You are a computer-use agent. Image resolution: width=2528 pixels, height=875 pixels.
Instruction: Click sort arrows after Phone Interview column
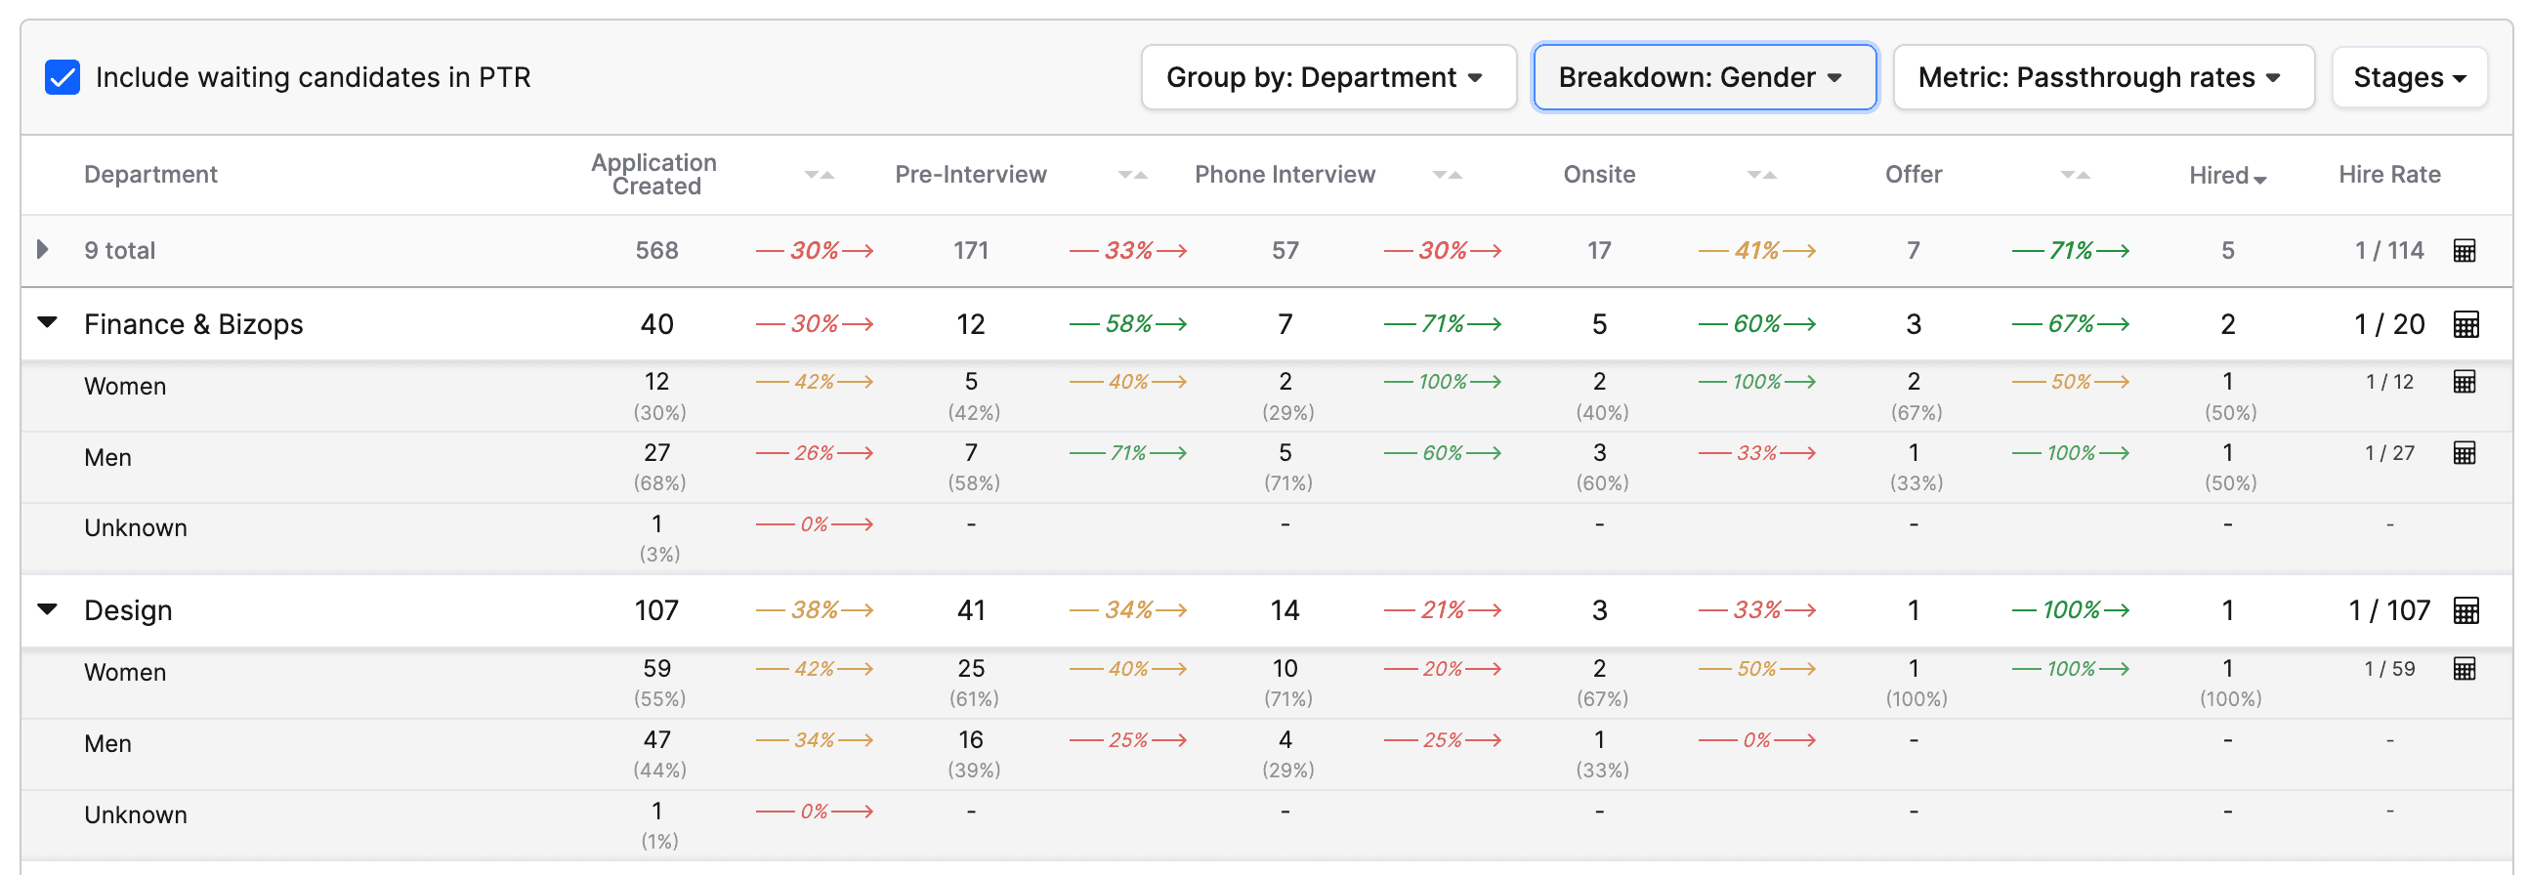pos(1447,175)
